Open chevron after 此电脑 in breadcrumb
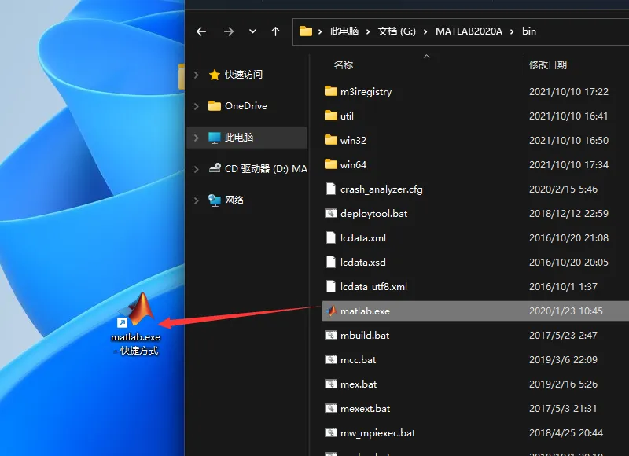The width and height of the screenshot is (629, 456). [x=368, y=31]
